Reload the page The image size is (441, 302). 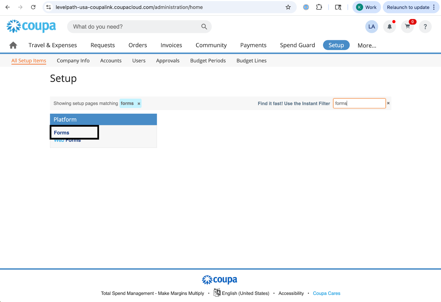pos(33,7)
